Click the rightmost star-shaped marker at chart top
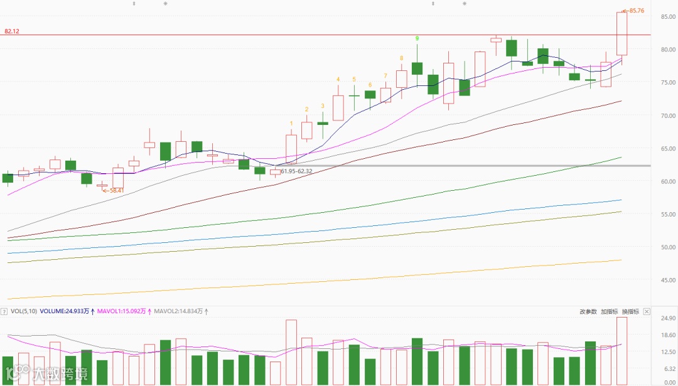 point(465,4)
